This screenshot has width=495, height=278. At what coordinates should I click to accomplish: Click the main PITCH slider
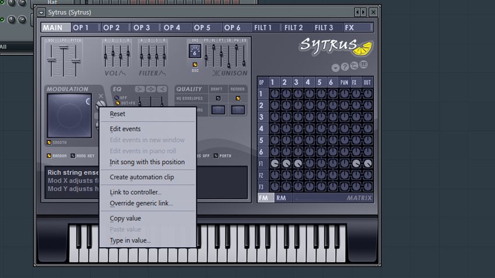(76, 60)
